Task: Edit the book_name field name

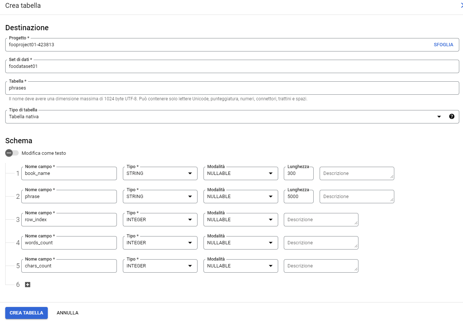Action: (x=69, y=173)
